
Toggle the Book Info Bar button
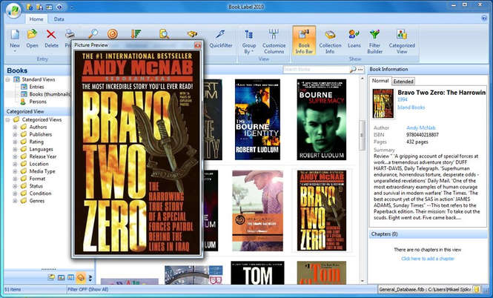click(x=304, y=41)
